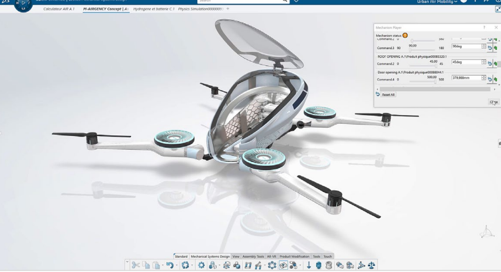Click the Undo arrow icon
The height and width of the screenshot is (272, 501).
(170, 265)
